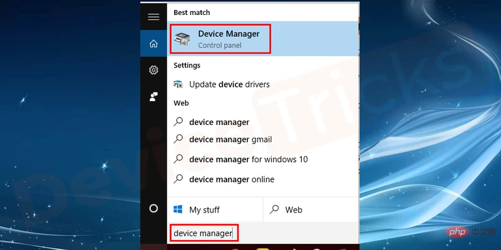Viewport: 501px width, 250px height.
Task: Click the Device Manager control panel icon
Action: pos(182,39)
